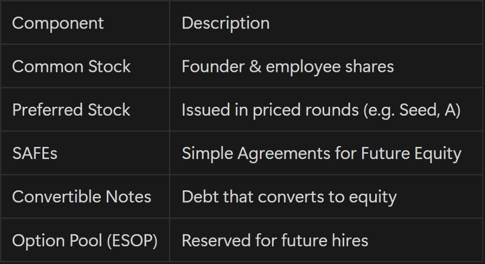
Task: Click Reserved for future hires text
Action: (x=275, y=240)
